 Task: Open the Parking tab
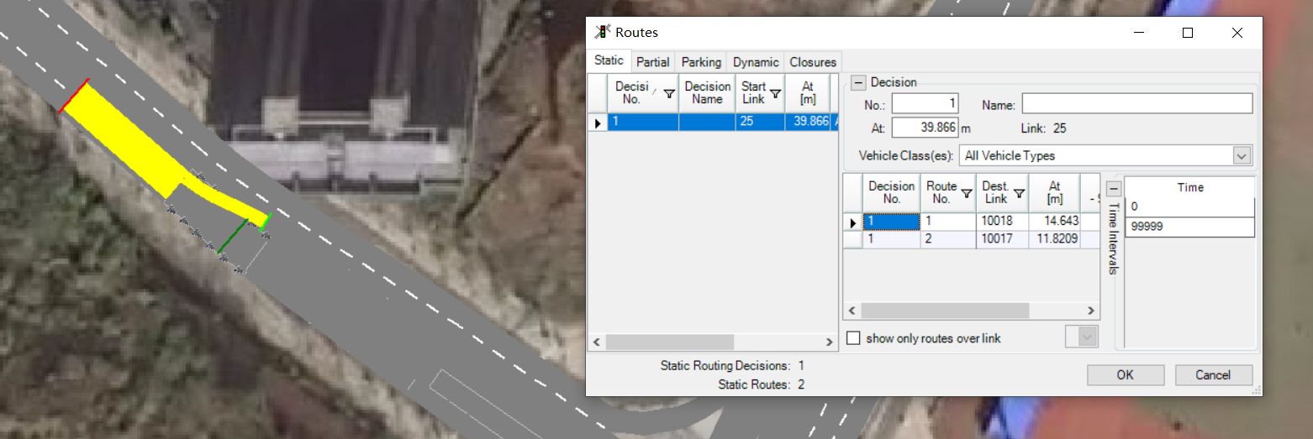(701, 62)
